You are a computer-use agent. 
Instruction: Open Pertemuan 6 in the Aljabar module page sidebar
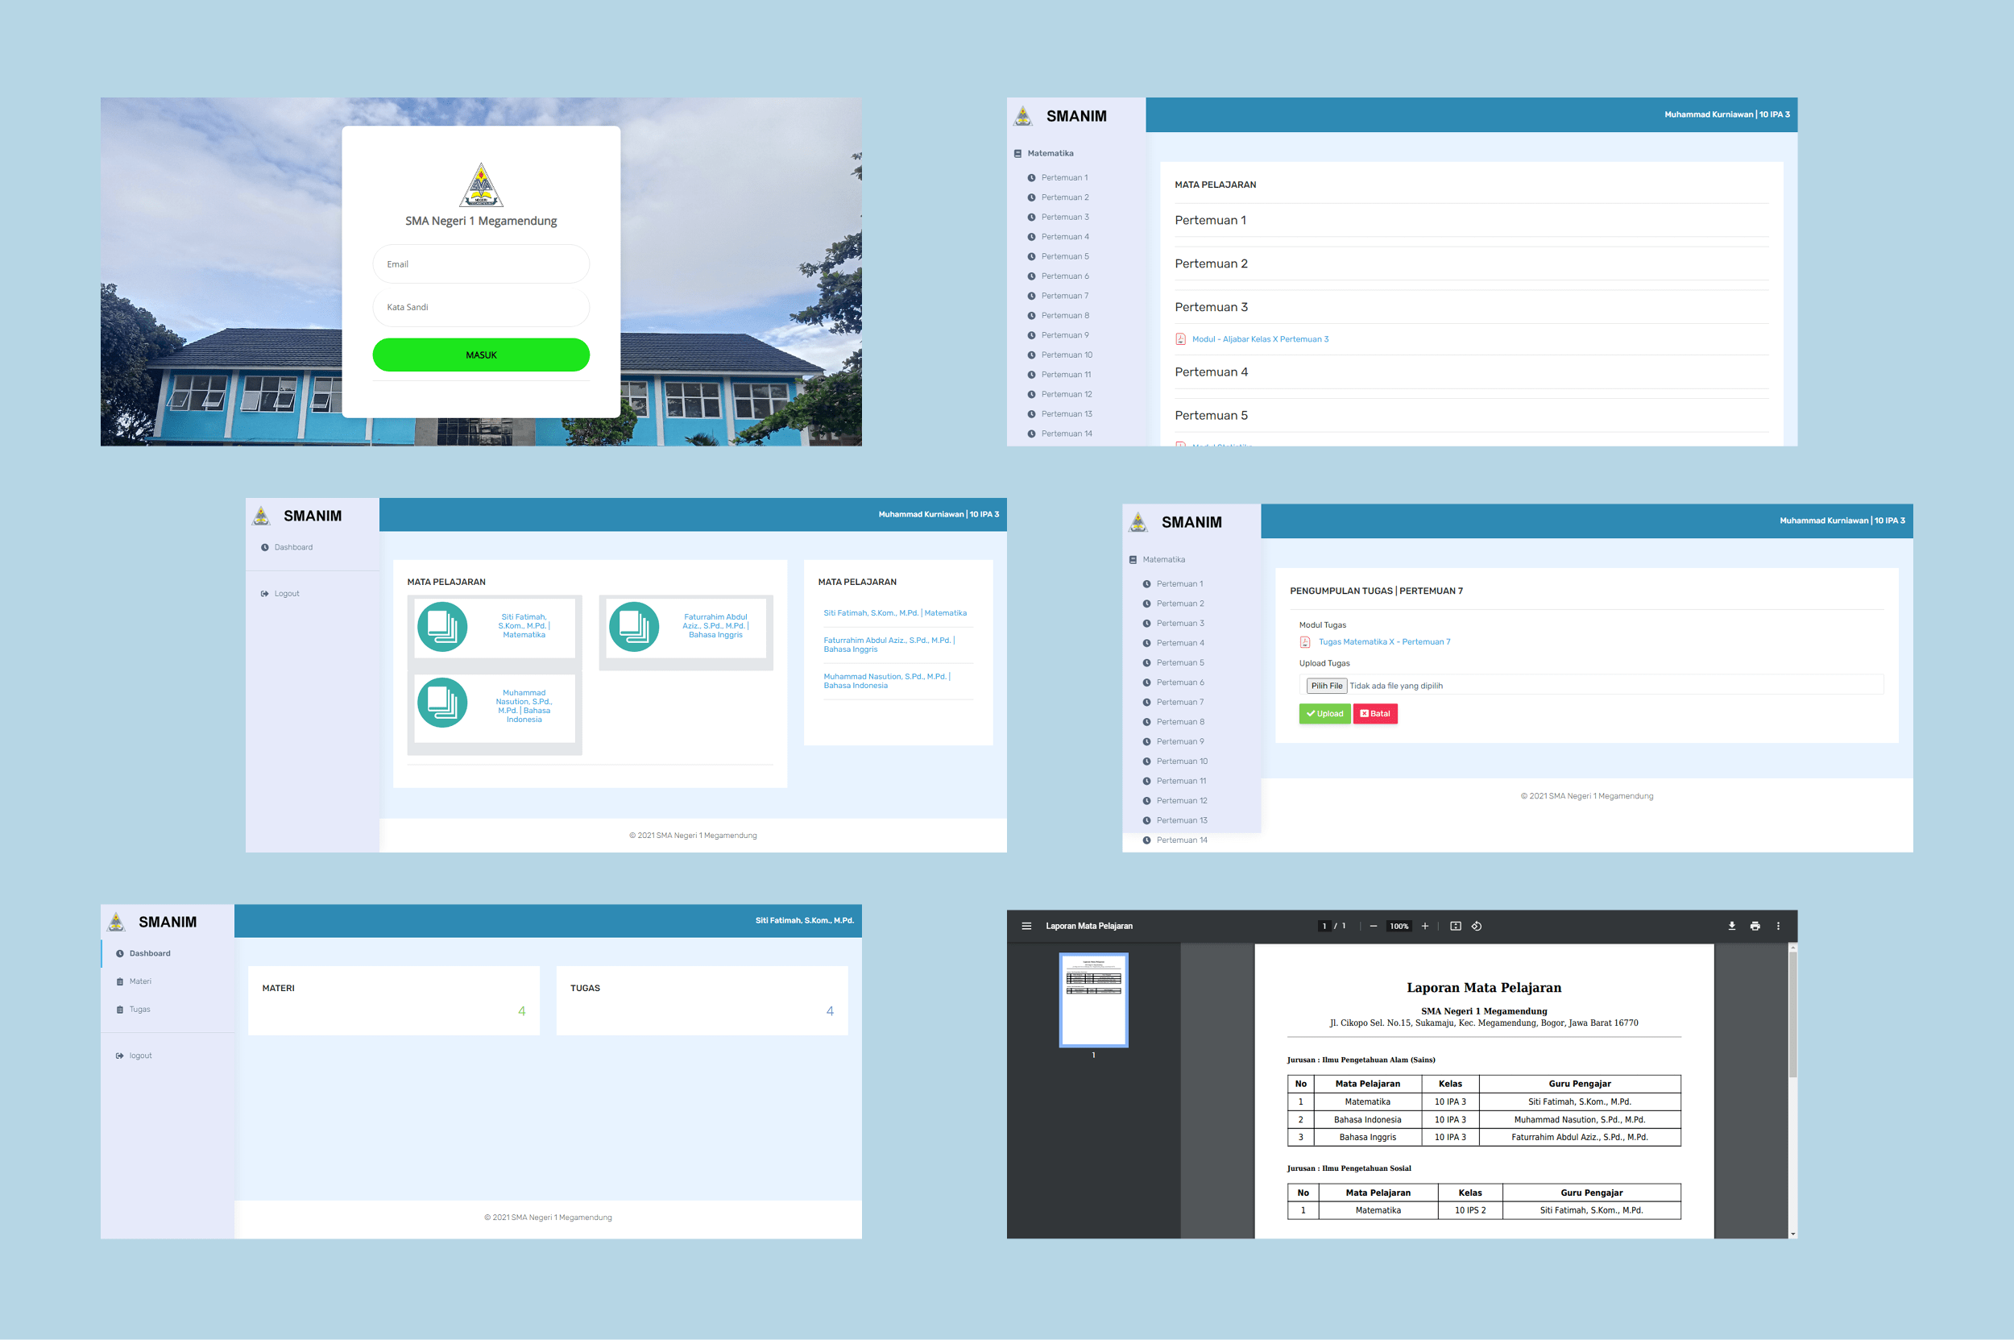[x=1065, y=276]
